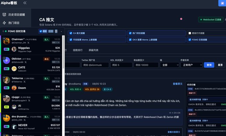Toggle OKX 股票 Meme 上新提醒 checkbox
The height and width of the screenshot is (136, 226).
click(x=130, y=39)
